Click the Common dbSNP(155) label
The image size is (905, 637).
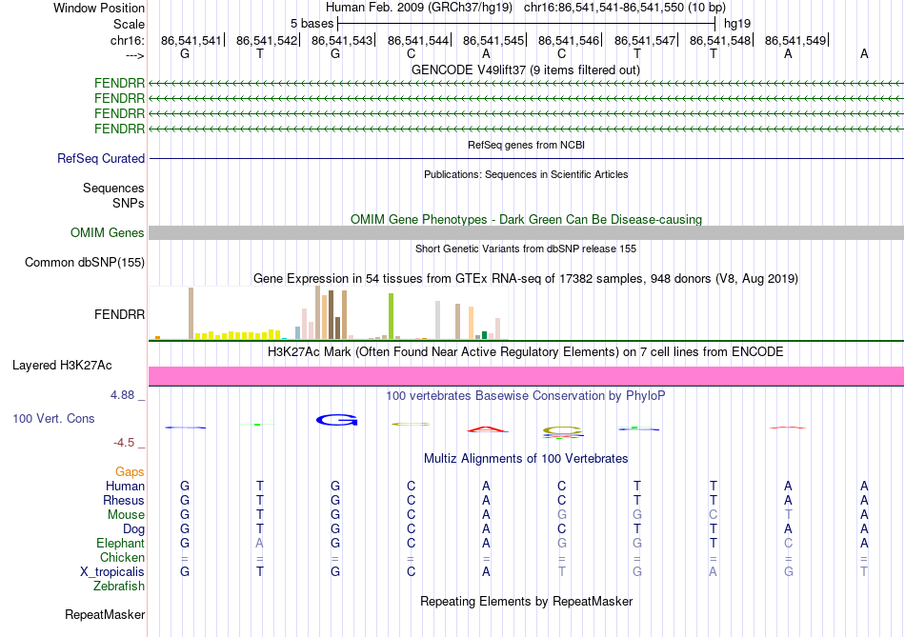(84, 263)
